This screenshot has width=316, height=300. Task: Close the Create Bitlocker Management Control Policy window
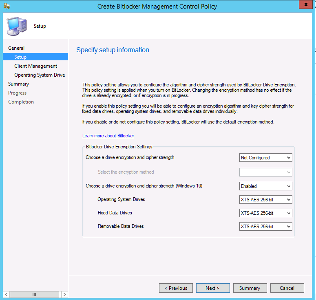coord(305,4)
